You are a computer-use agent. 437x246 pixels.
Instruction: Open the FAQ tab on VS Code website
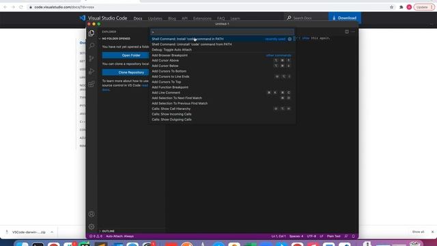(221, 18)
